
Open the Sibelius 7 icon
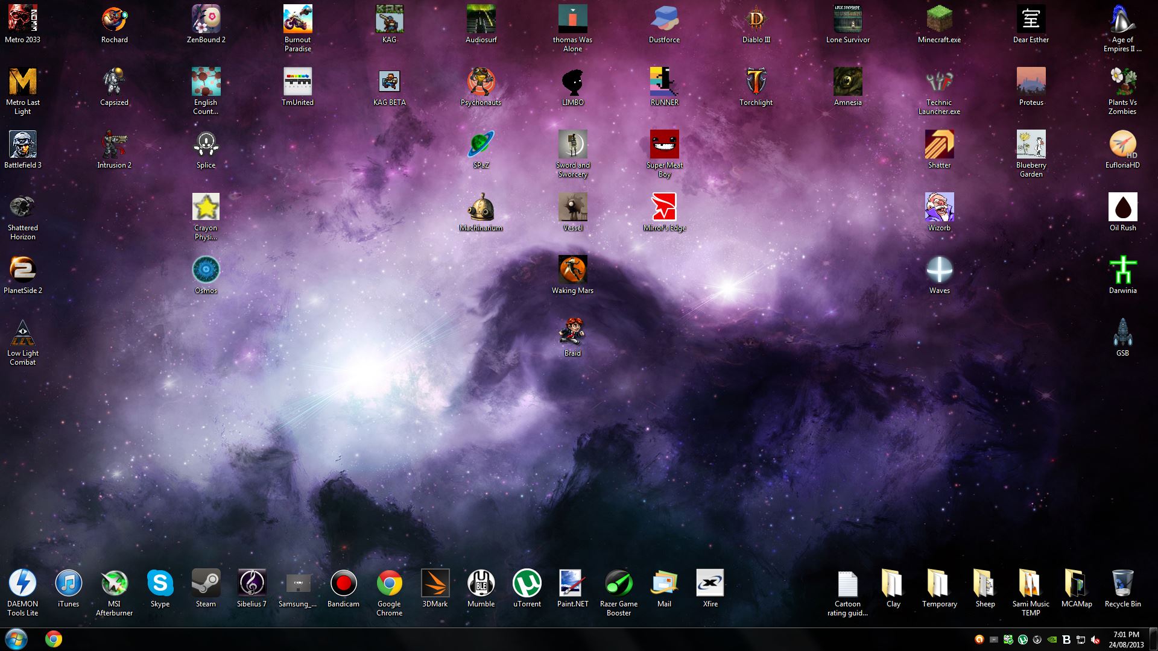click(252, 590)
